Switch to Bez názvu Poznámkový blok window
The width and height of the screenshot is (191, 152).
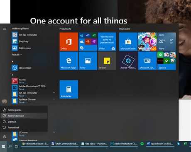94,144
